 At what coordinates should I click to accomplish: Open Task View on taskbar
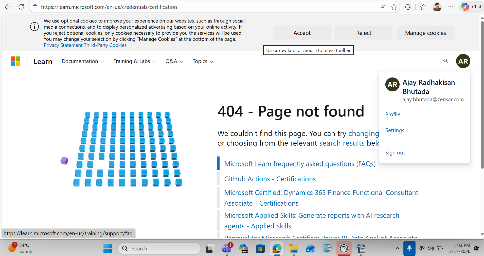(209, 248)
